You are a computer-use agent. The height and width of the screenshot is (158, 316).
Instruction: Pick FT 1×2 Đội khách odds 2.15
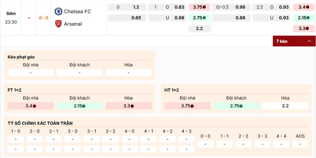[79, 106]
